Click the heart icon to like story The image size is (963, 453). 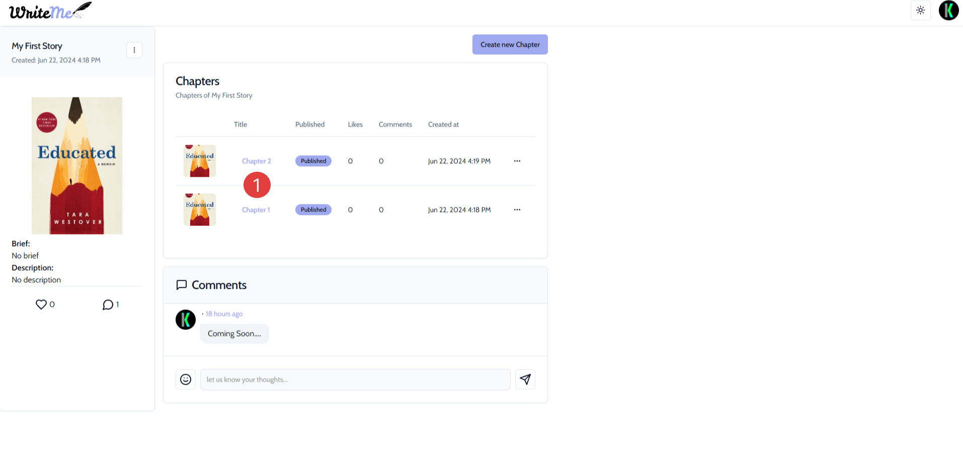tap(41, 304)
